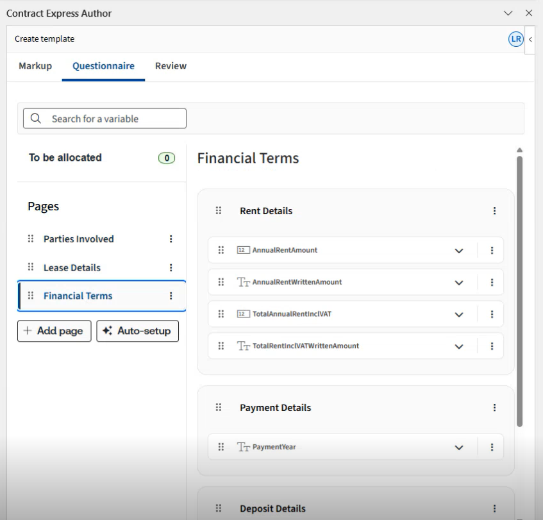543x520 pixels.
Task: Open the Payment Details group kebab menu
Action: tap(494, 408)
